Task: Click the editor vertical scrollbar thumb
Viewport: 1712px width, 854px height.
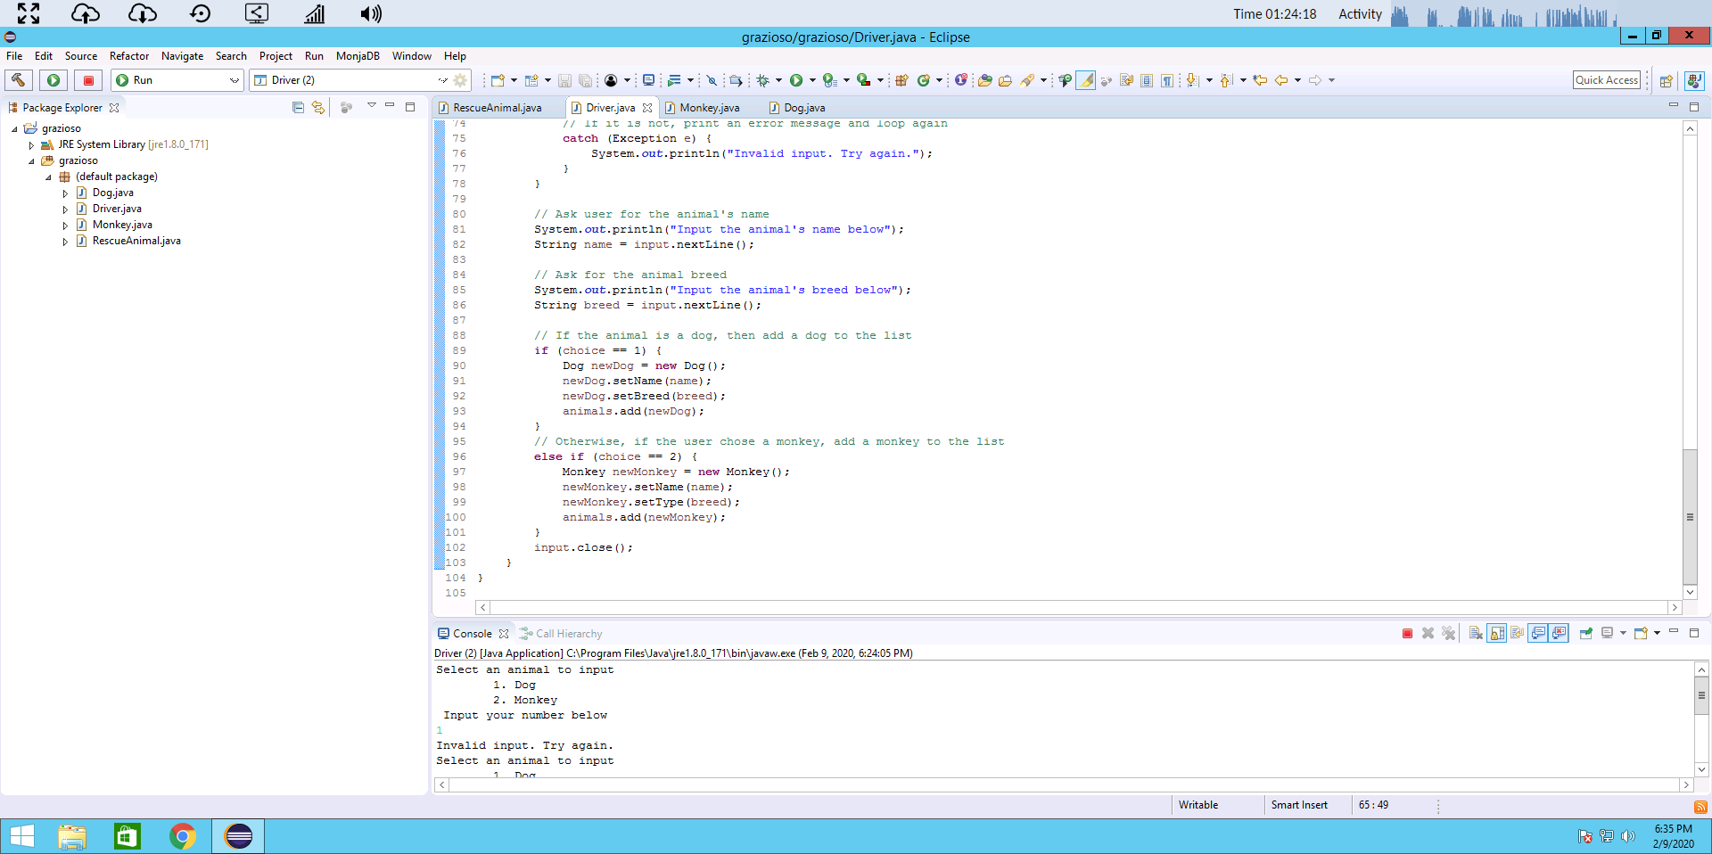Action: pos(1690,517)
